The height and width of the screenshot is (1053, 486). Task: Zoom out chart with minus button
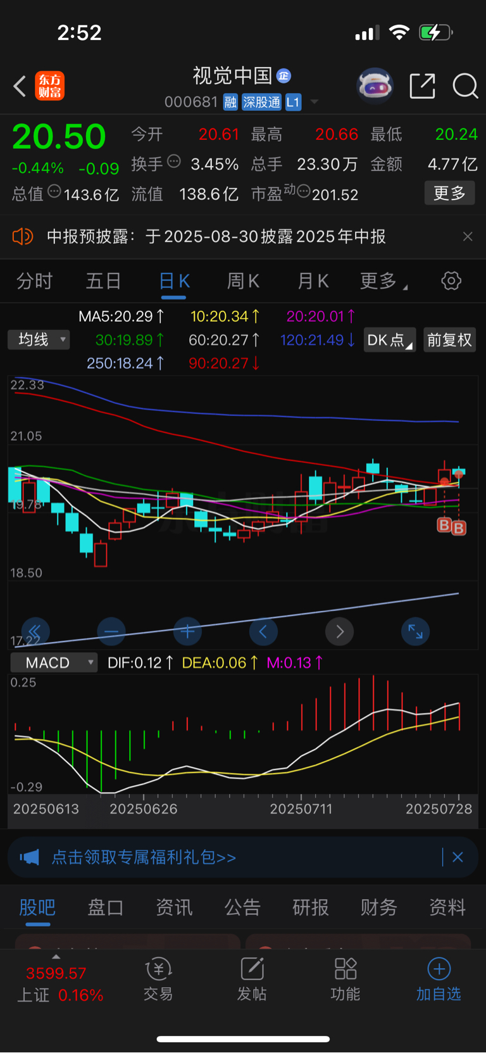111,631
